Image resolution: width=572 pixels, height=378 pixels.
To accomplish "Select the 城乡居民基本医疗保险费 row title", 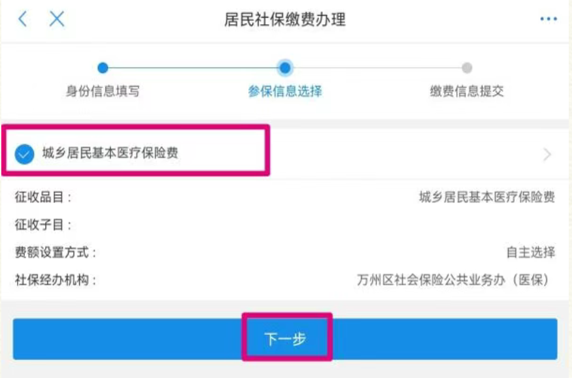I will 109,154.
